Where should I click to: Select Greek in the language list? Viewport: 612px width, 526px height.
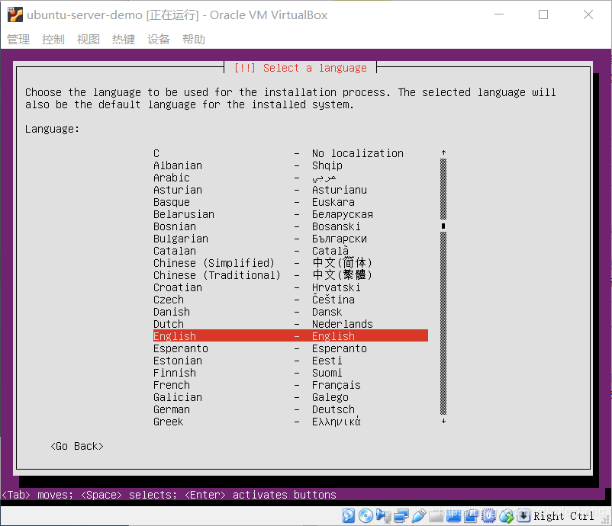pos(291,421)
